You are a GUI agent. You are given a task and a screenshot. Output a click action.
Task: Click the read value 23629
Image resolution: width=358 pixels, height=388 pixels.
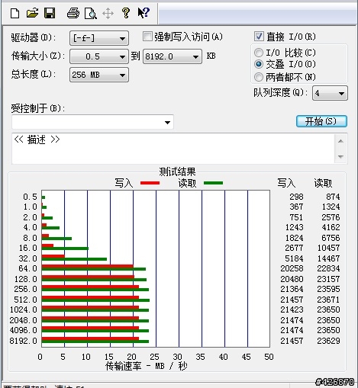328,341
